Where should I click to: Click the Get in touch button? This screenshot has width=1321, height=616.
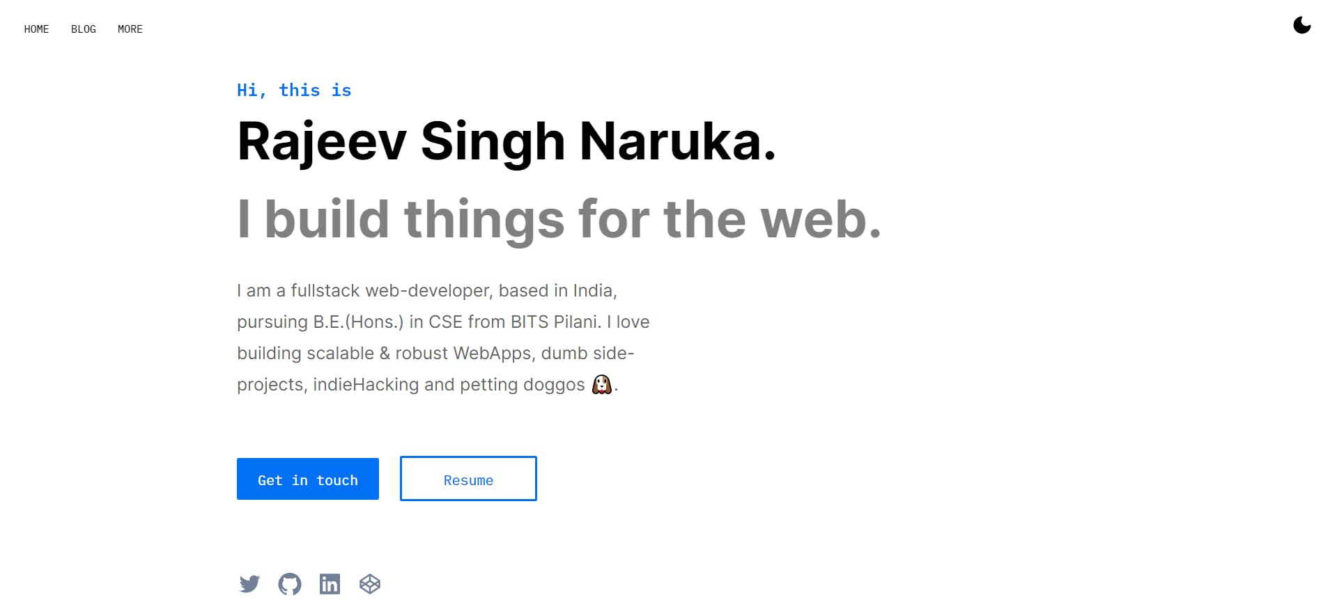click(x=307, y=479)
